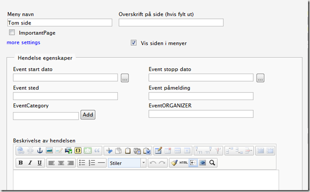The image size is (310, 192).
Task: Click the insert media icon with music note
Action: [68, 151]
